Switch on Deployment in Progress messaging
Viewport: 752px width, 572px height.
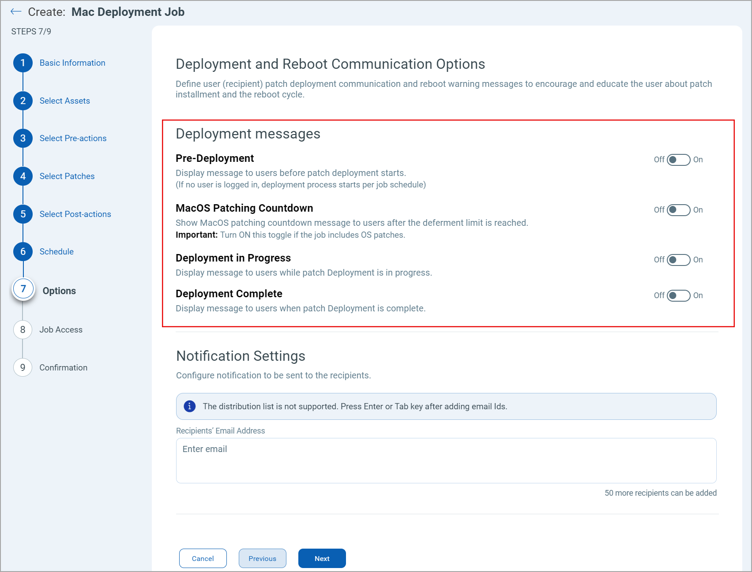click(x=678, y=260)
